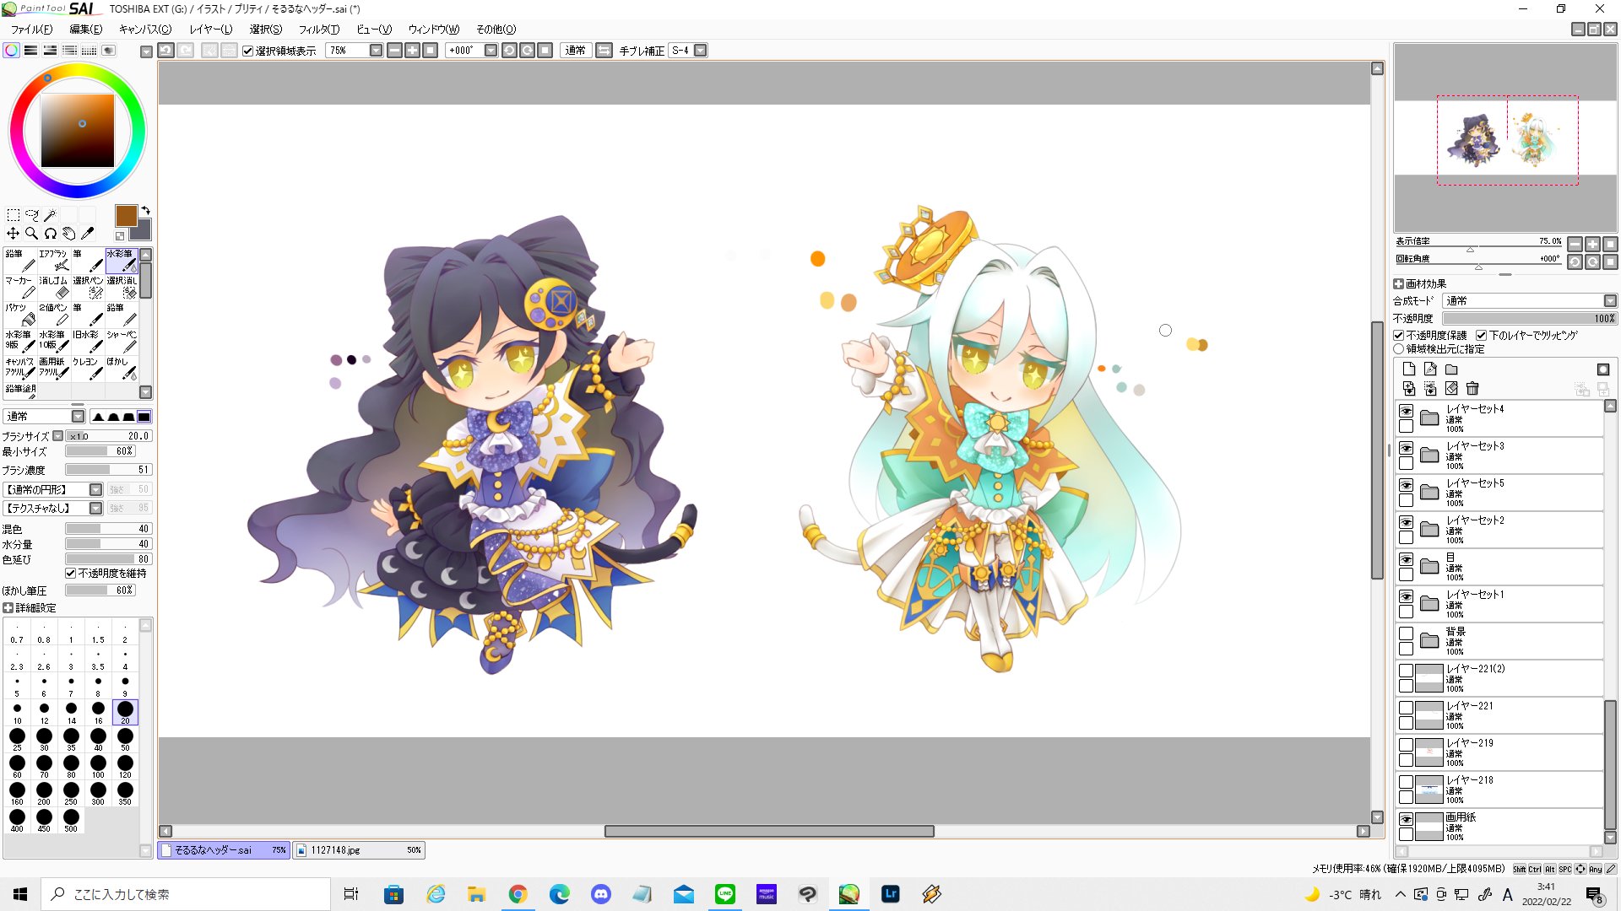Select the エアブラシ airbrush tool
This screenshot has height=911, width=1621.
click(54, 260)
